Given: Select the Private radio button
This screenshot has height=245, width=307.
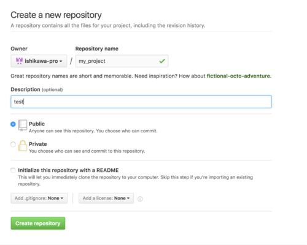Looking at the screenshot, I should 13,144.
